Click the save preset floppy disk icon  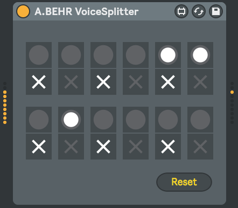(216, 11)
